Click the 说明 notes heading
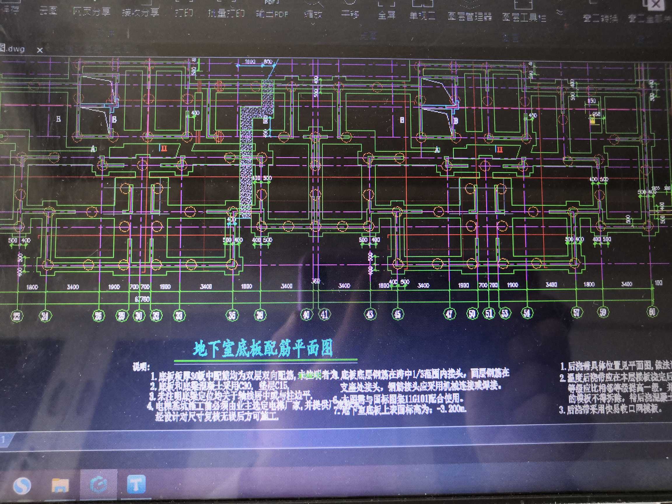The width and height of the screenshot is (672, 504). [141, 367]
